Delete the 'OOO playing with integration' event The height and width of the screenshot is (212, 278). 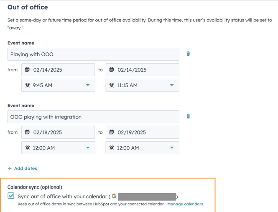coord(188,116)
